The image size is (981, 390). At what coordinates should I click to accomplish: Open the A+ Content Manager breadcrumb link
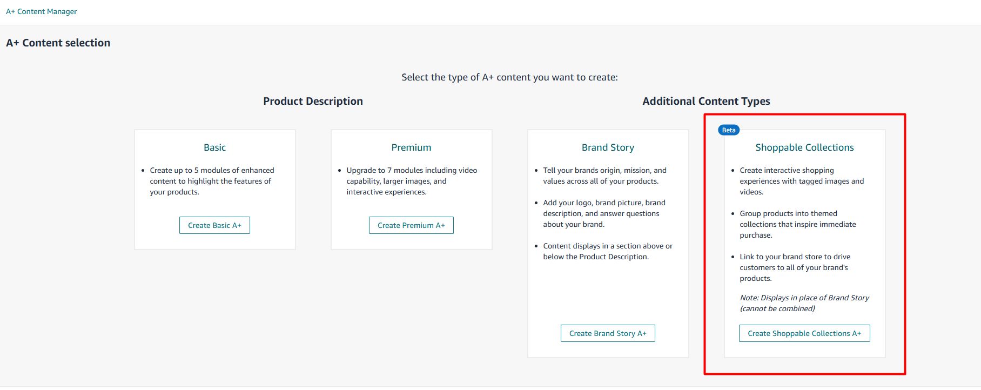click(x=42, y=11)
